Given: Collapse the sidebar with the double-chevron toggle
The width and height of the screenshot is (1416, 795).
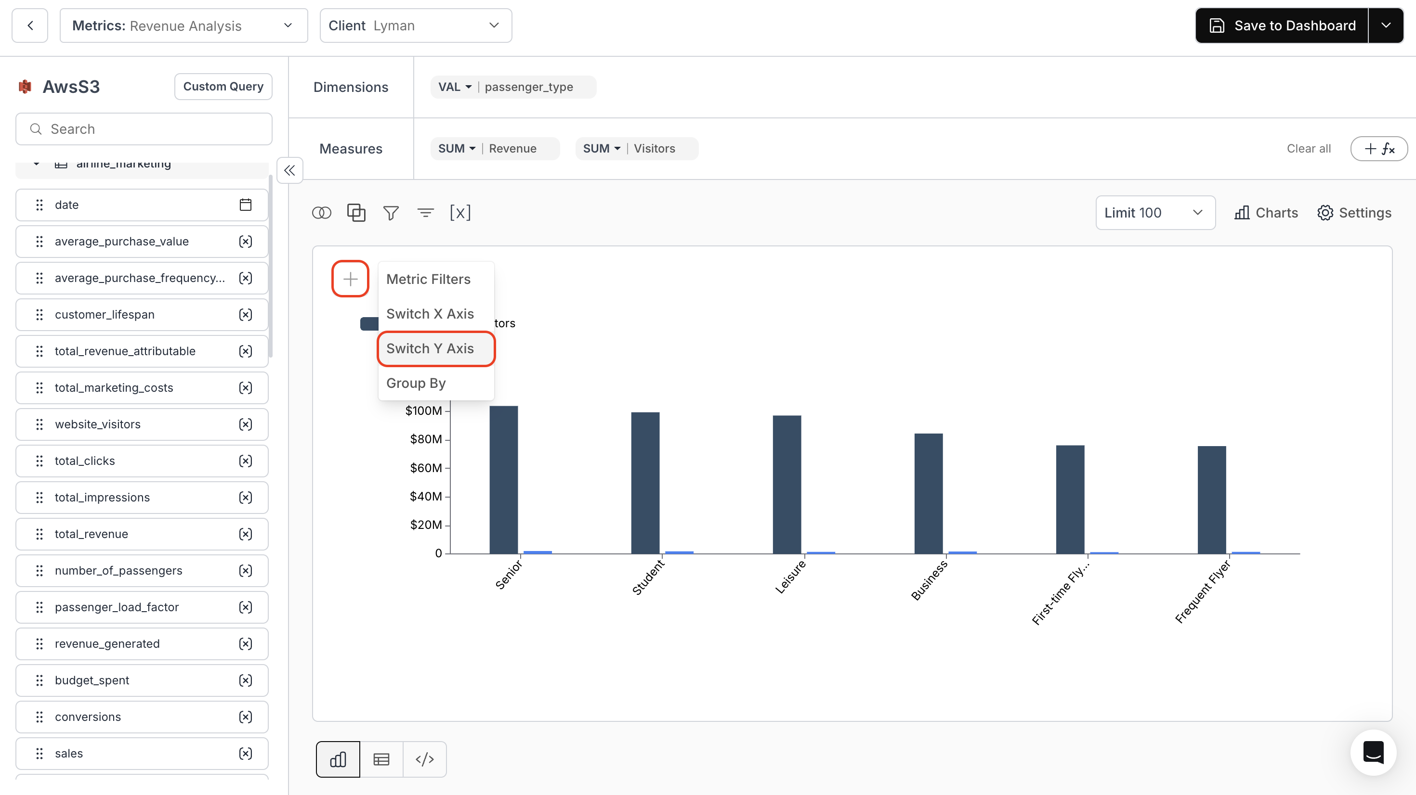Looking at the screenshot, I should (289, 170).
